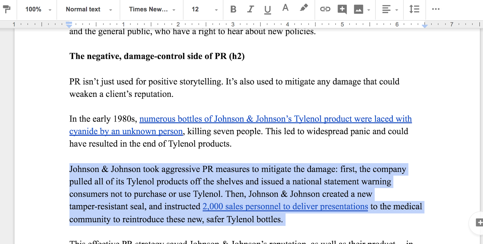Click the insert link icon
This screenshot has width=483, height=244.
325,9
